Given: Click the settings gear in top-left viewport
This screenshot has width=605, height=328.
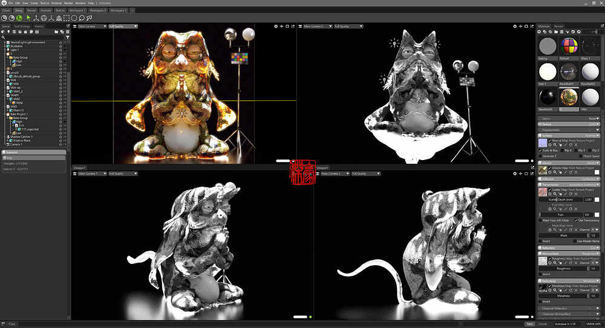Looking at the screenshot, I should [x=276, y=26].
